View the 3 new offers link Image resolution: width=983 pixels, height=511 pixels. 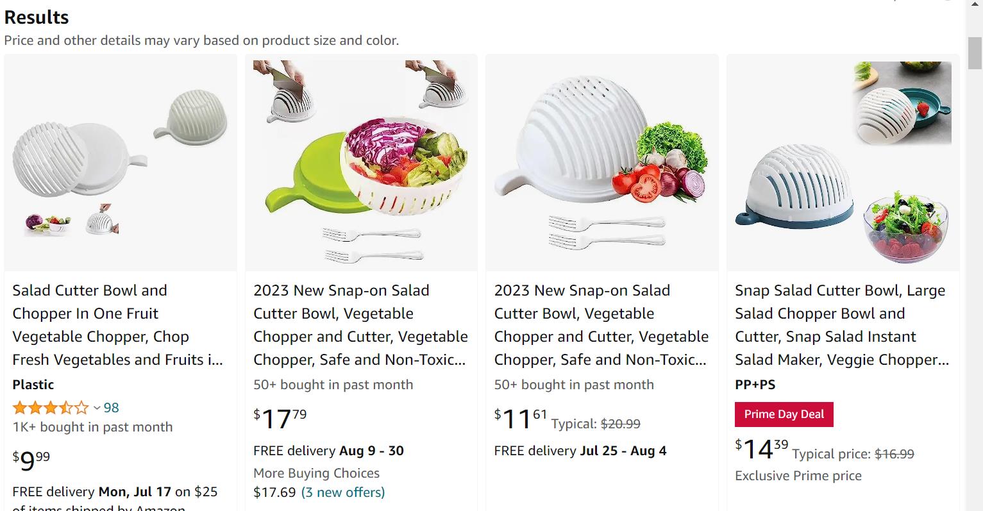point(343,492)
